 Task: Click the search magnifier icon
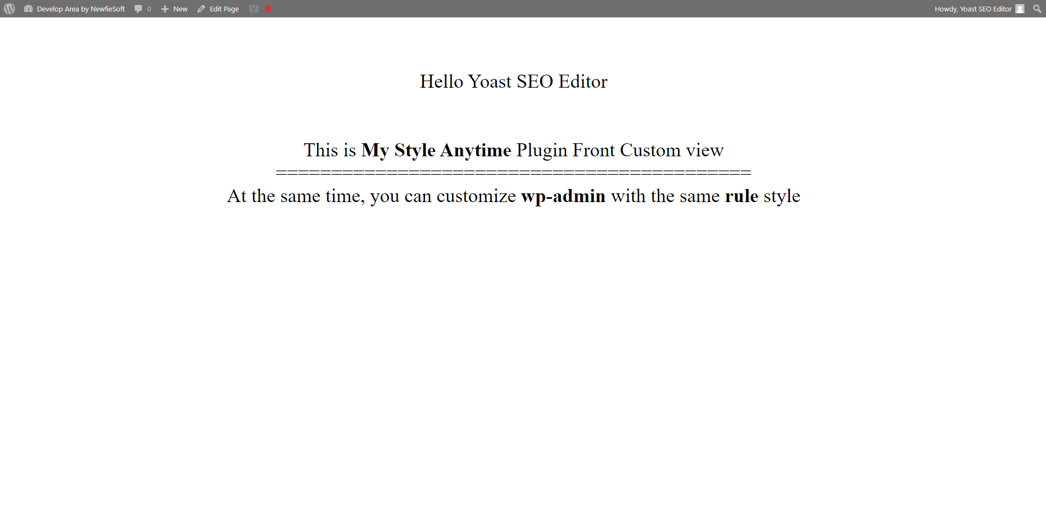[x=1037, y=9]
